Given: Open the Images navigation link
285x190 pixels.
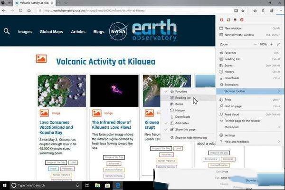Looking at the screenshot, I should tap(25, 32).
